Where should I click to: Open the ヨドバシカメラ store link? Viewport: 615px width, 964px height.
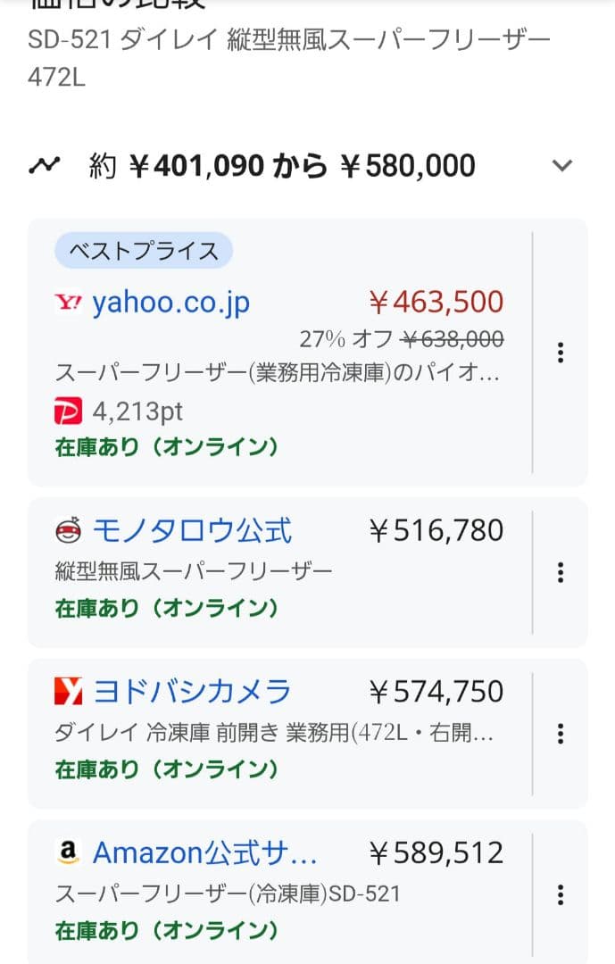coord(192,691)
